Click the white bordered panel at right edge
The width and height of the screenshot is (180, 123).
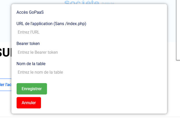click(x=178, y=30)
